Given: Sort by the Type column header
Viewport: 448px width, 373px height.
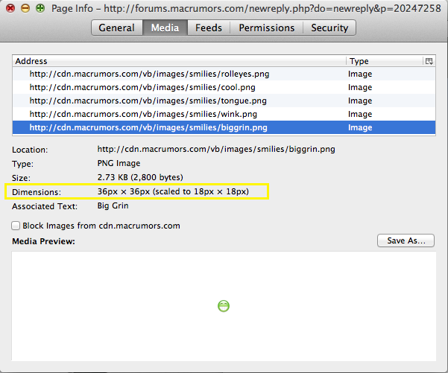Looking at the screenshot, I should point(385,61).
